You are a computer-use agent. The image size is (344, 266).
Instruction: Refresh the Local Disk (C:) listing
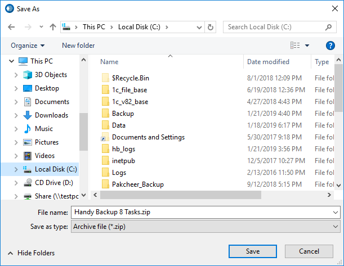coord(211,27)
